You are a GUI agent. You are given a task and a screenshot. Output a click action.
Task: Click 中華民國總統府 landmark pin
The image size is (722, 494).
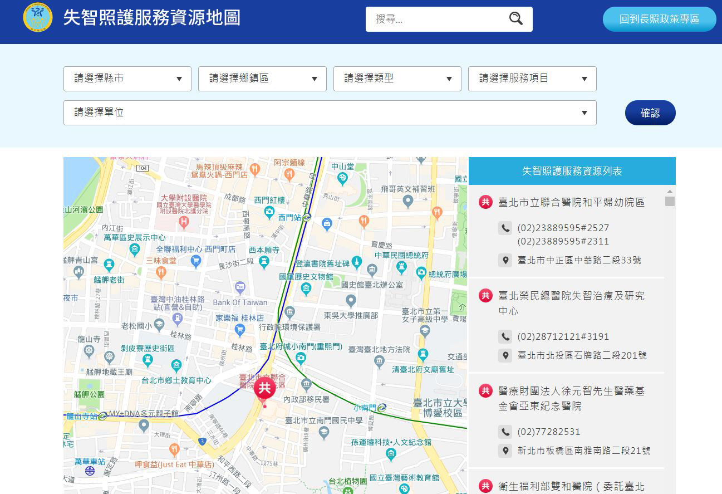coord(402,267)
